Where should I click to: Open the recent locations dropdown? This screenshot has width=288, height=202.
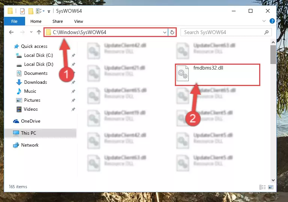coord(31,32)
